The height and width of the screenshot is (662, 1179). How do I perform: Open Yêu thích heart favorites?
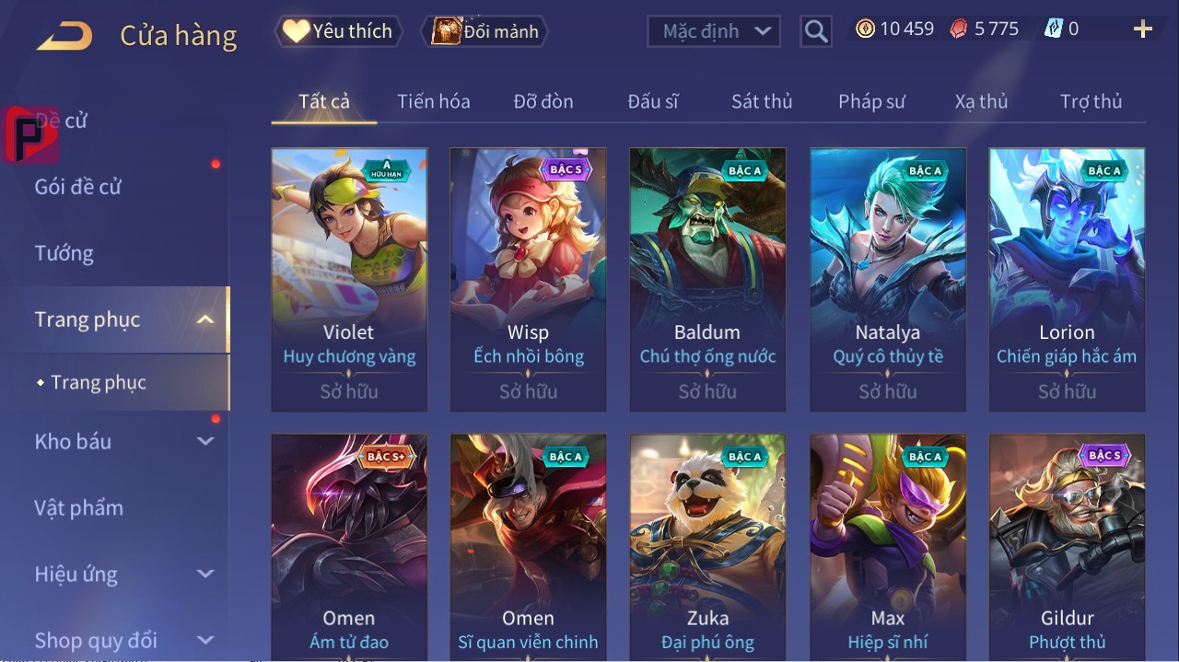[338, 31]
